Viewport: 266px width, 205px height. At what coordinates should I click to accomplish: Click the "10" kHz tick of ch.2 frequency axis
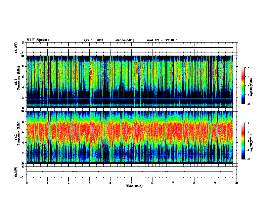pos(23,111)
